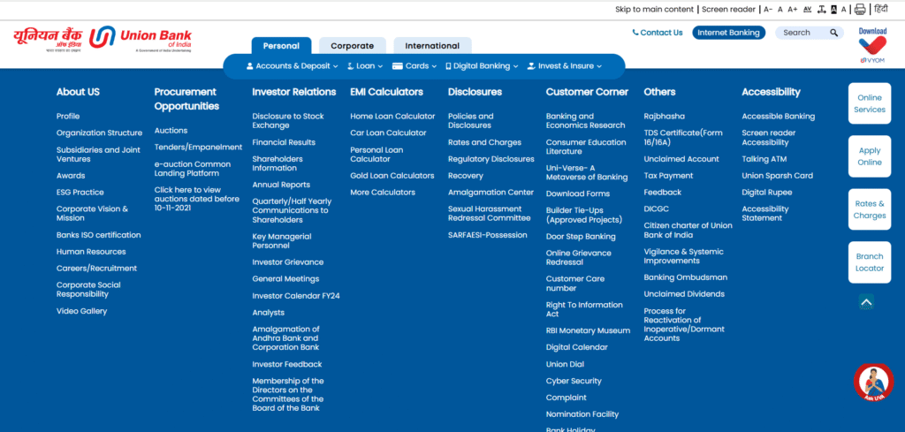This screenshot has height=432, width=905.
Task: Select the Personal tab
Action: [x=281, y=46]
